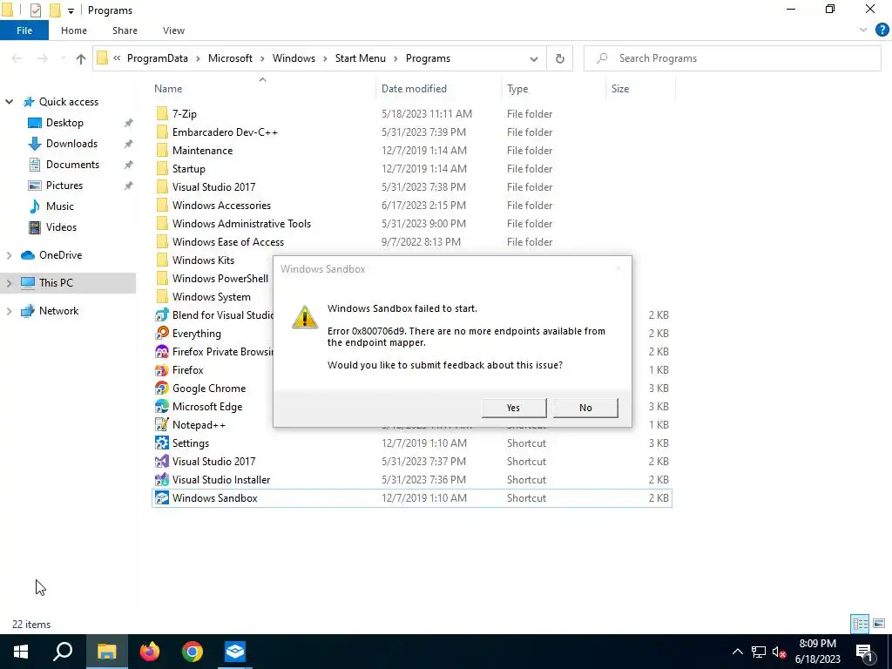Switch to large icons view layout
892x669 pixels.
click(x=879, y=624)
